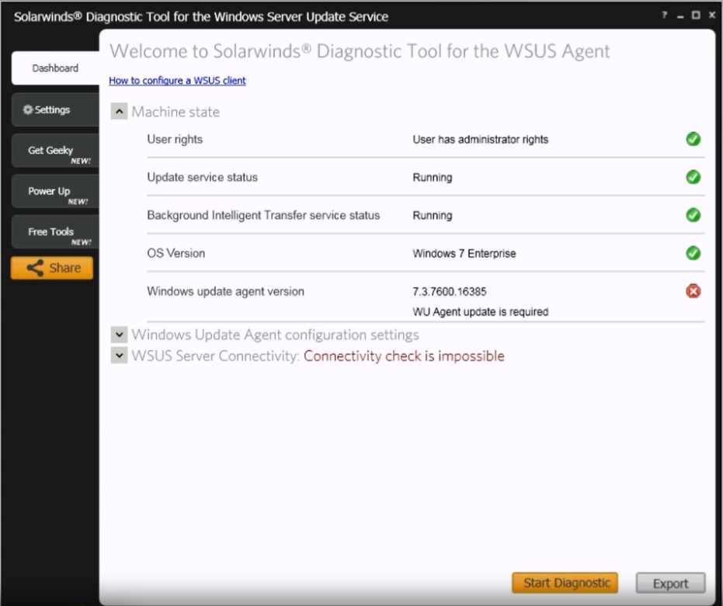Click the 'Windows update agent version' label
723x606 pixels.
point(225,291)
